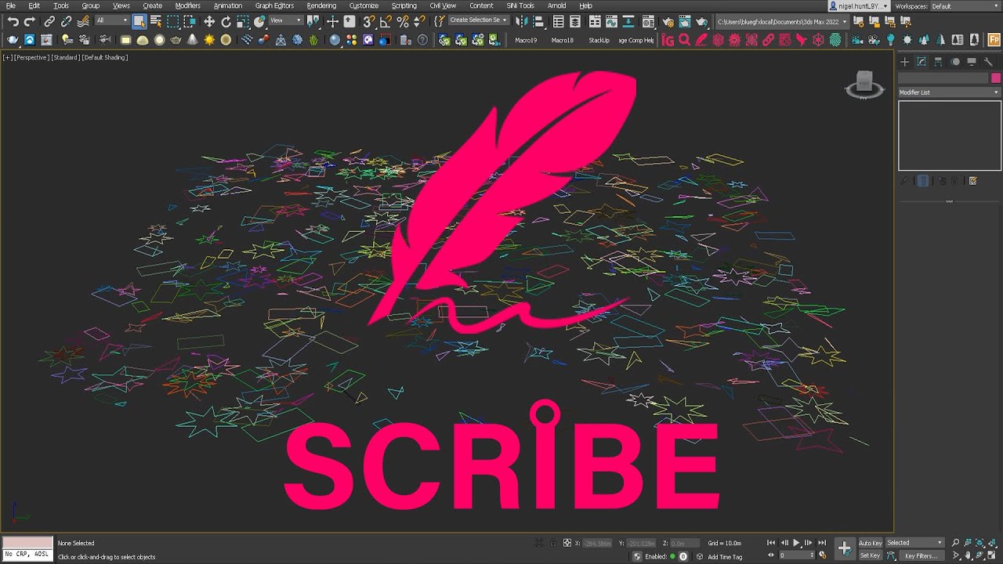Expand the project path dropdown

(x=783, y=21)
